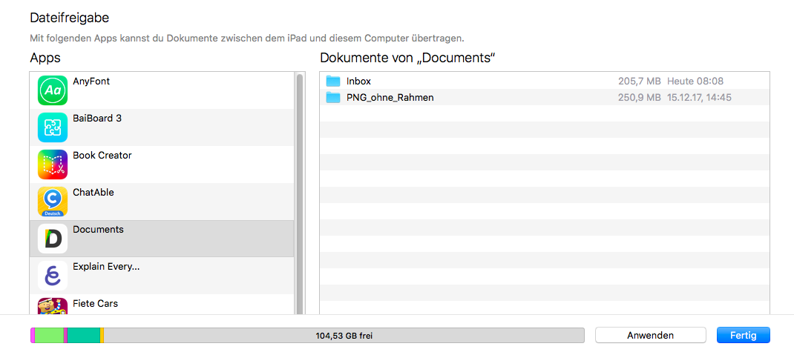The height and width of the screenshot is (352, 794).
Task: Click the Book Creator app icon
Action: coord(53,165)
